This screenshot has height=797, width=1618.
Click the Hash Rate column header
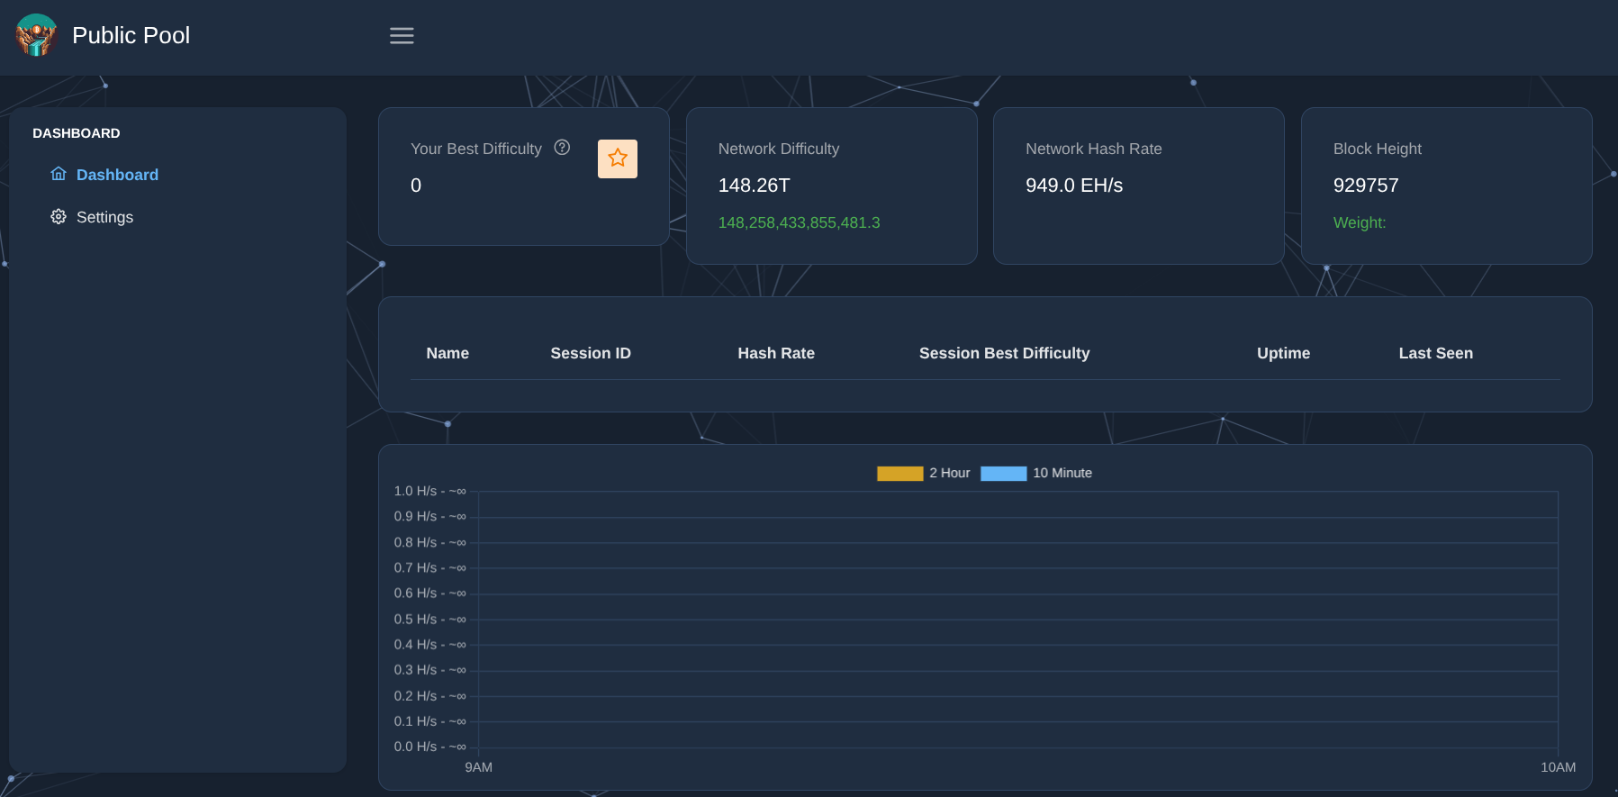(x=776, y=353)
